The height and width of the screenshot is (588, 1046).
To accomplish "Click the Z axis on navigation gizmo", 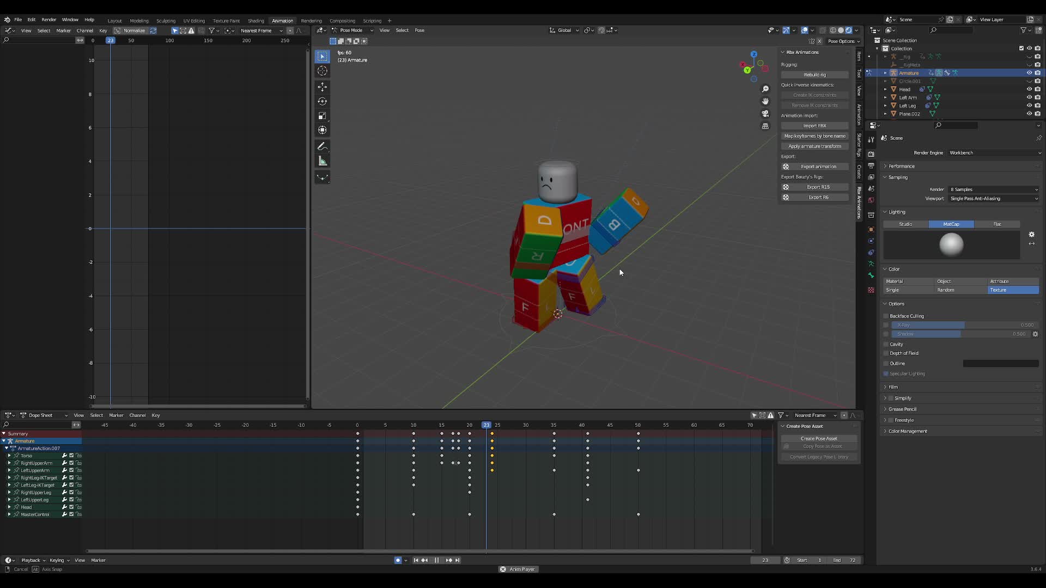I will (x=753, y=54).
